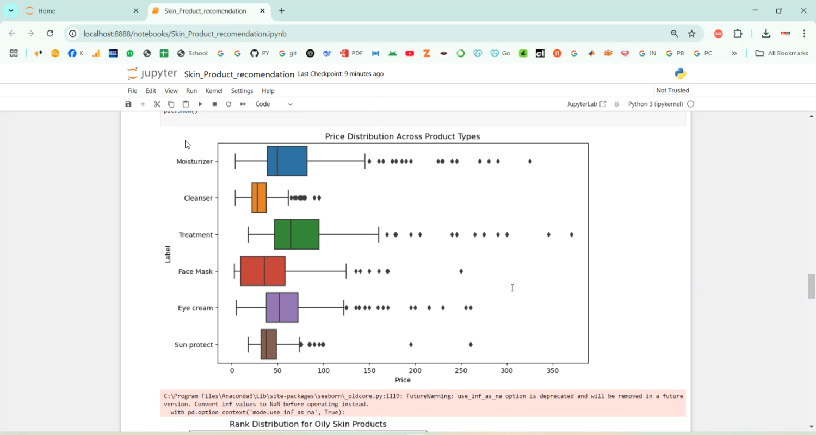
Task: Insert a new cell below with the plus icon
Action: [x=143, y=104]
